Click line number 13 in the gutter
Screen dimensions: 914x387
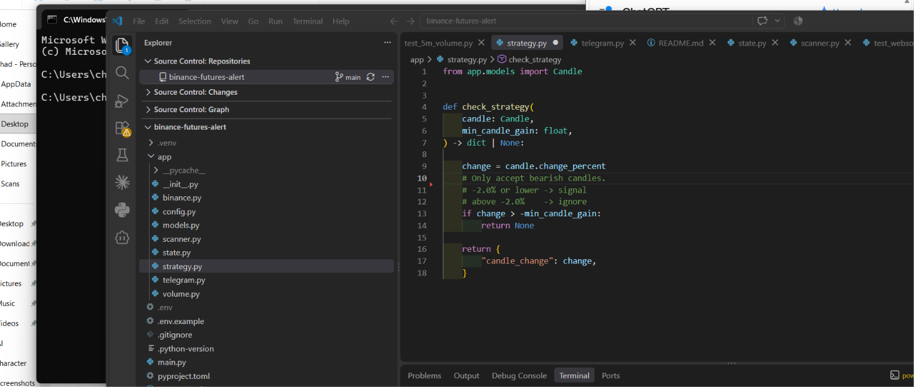coord(423,214)
